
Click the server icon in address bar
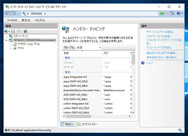(x=24, y=14)
